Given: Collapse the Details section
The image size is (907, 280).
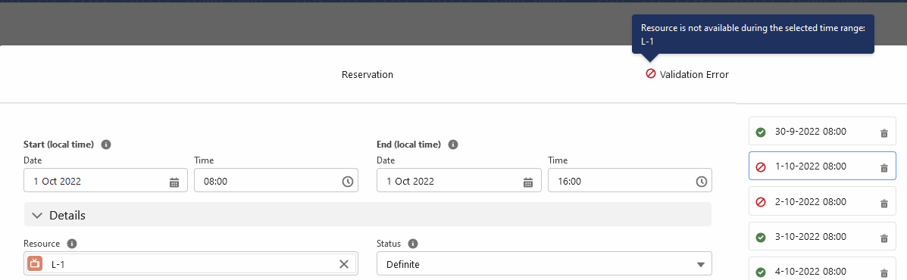Looking at the screenshot, I should [x=38, y=216].
